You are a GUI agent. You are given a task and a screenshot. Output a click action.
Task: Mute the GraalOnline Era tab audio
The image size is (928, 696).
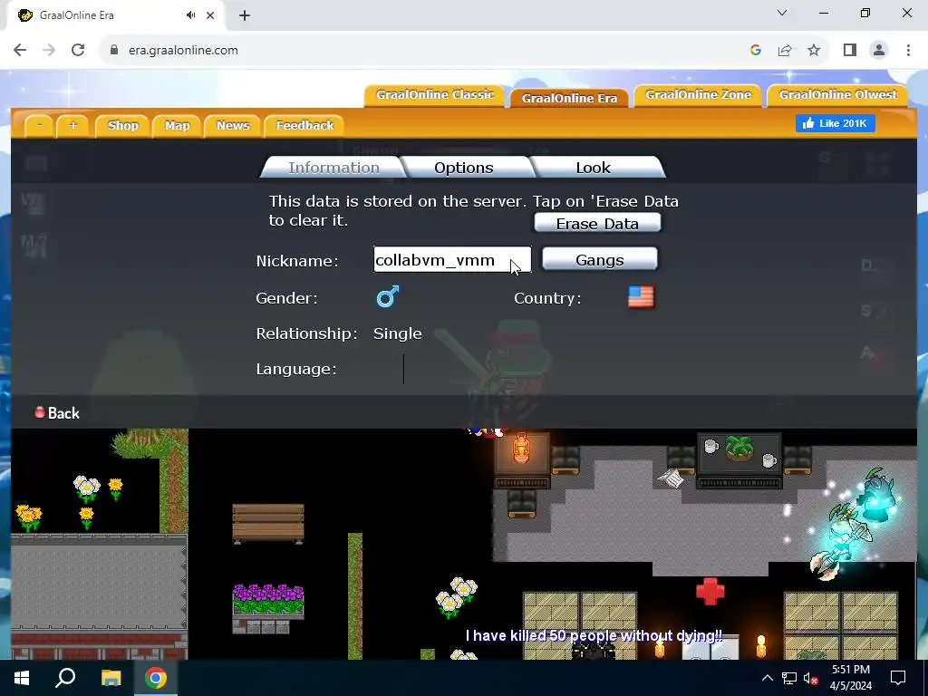point(190,15)
